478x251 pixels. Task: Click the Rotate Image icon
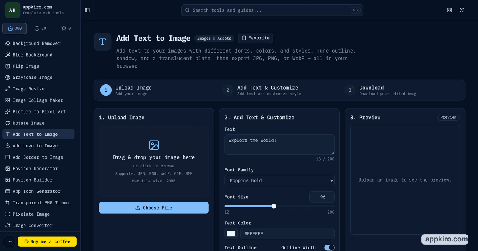click(8, 123)
